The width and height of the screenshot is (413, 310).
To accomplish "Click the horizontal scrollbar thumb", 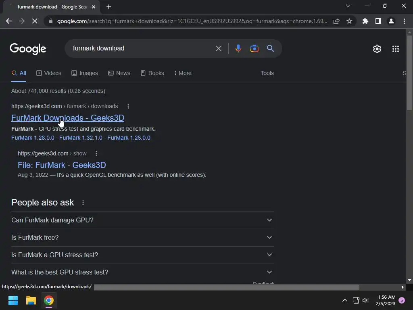I will click(x=227, y=287).
